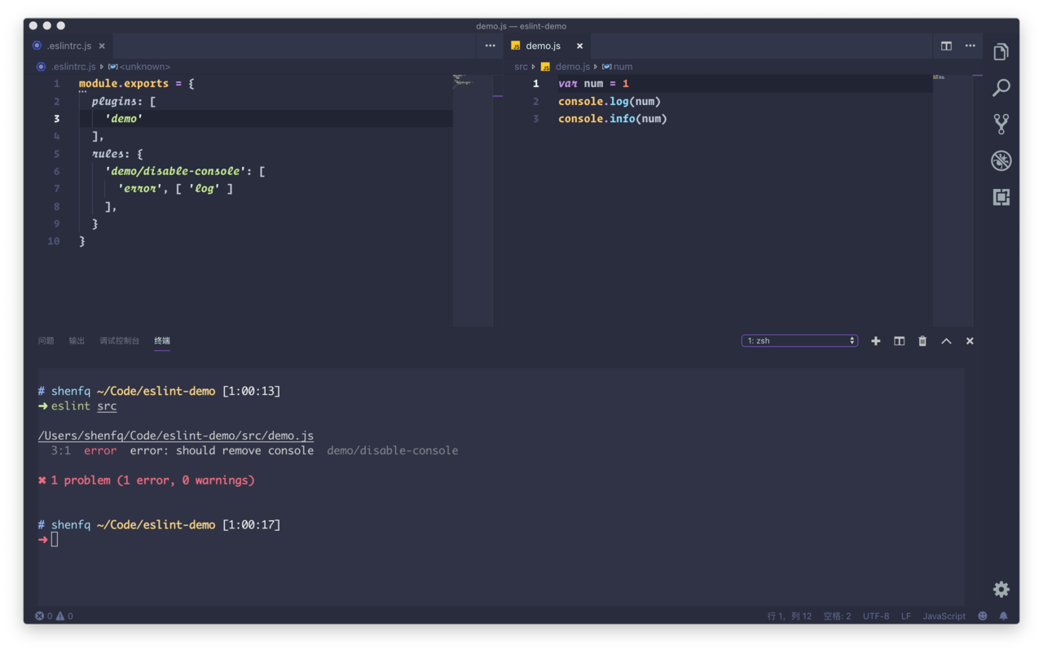This screenshot has height=653, width=1043.
Task: Click line number 2 in demo.js gutter
Action: pos(535,102)
